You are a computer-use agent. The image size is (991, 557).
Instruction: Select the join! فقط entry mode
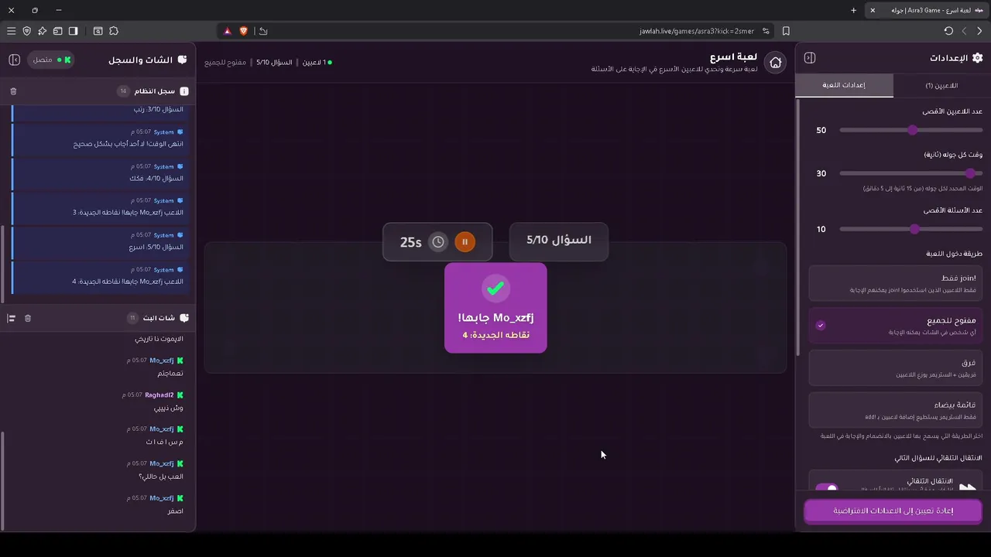pos(896,283)
